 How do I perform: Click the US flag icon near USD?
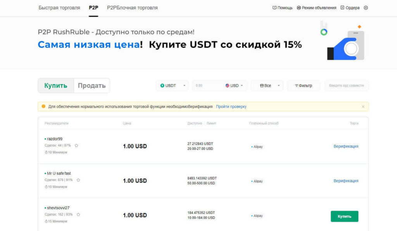(x=228, y=85)
